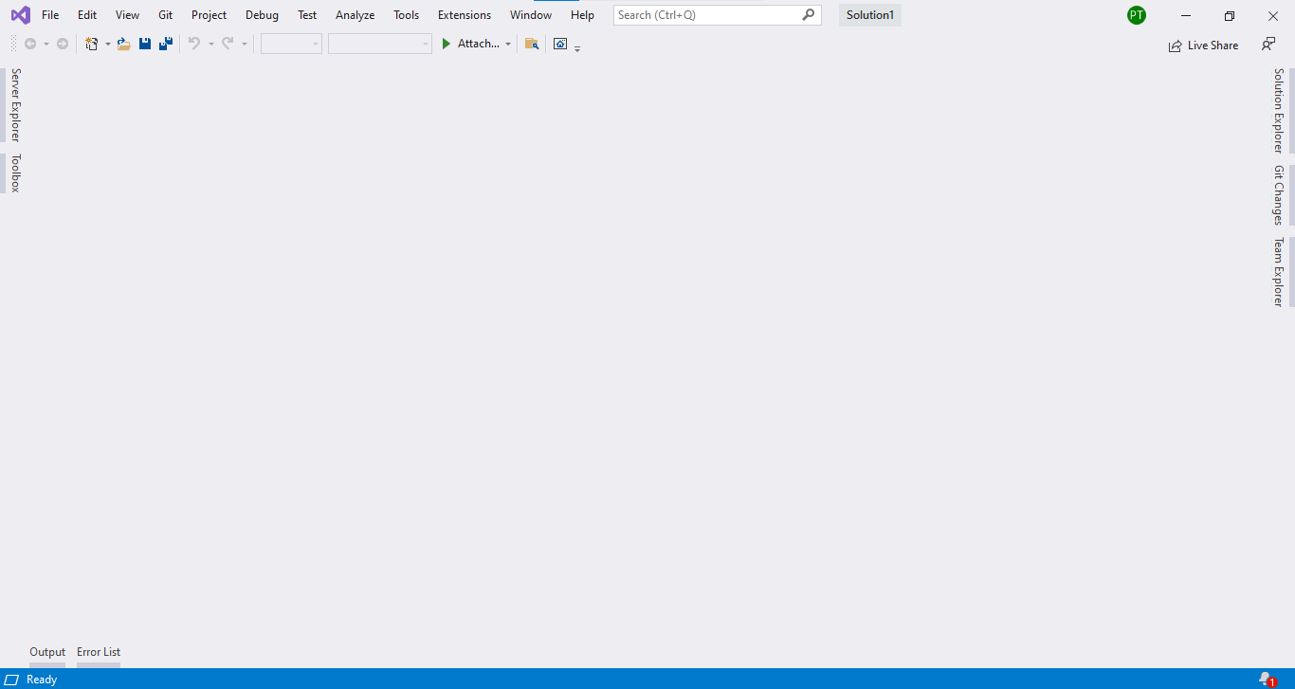Open the Debug menu
Image resolution: width=1295 pixels, height=689 pixels.
click(x=262, y=14)
